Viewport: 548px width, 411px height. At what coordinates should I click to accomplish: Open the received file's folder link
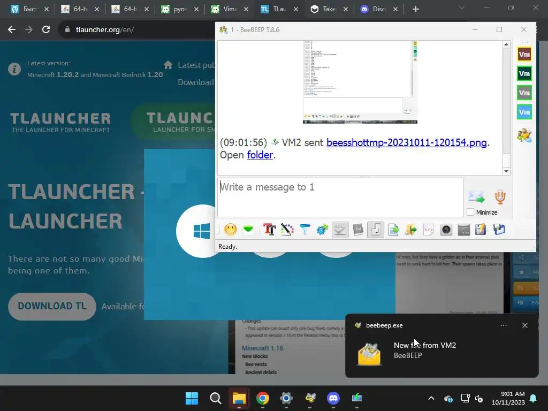(x=260, y=155)
